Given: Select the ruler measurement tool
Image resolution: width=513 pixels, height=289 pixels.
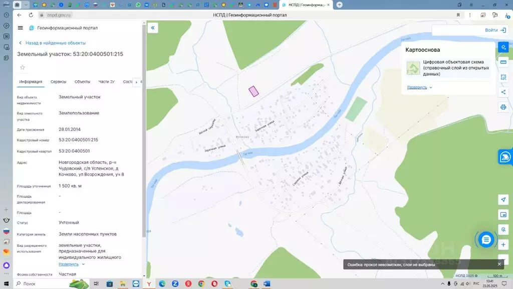Looking at the screenshot, I should (x=503, y=62).
